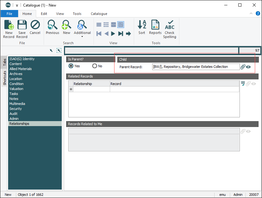Jump to the last record with navigation arrow
Viewport: 262px width, 198px height.
121,34
